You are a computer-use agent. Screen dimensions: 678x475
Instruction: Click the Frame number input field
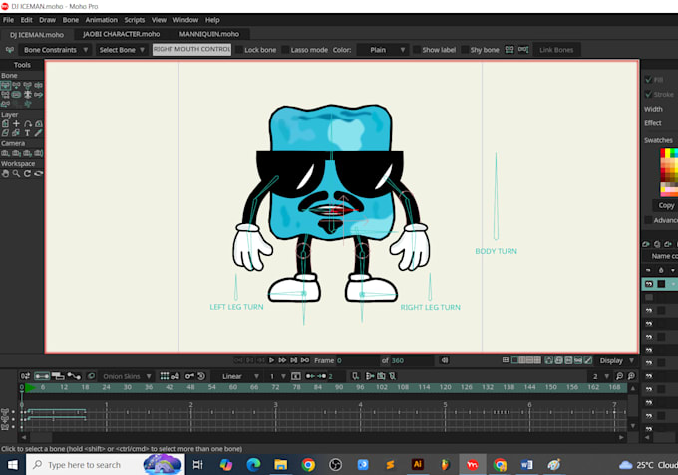[x=357, y=360]
